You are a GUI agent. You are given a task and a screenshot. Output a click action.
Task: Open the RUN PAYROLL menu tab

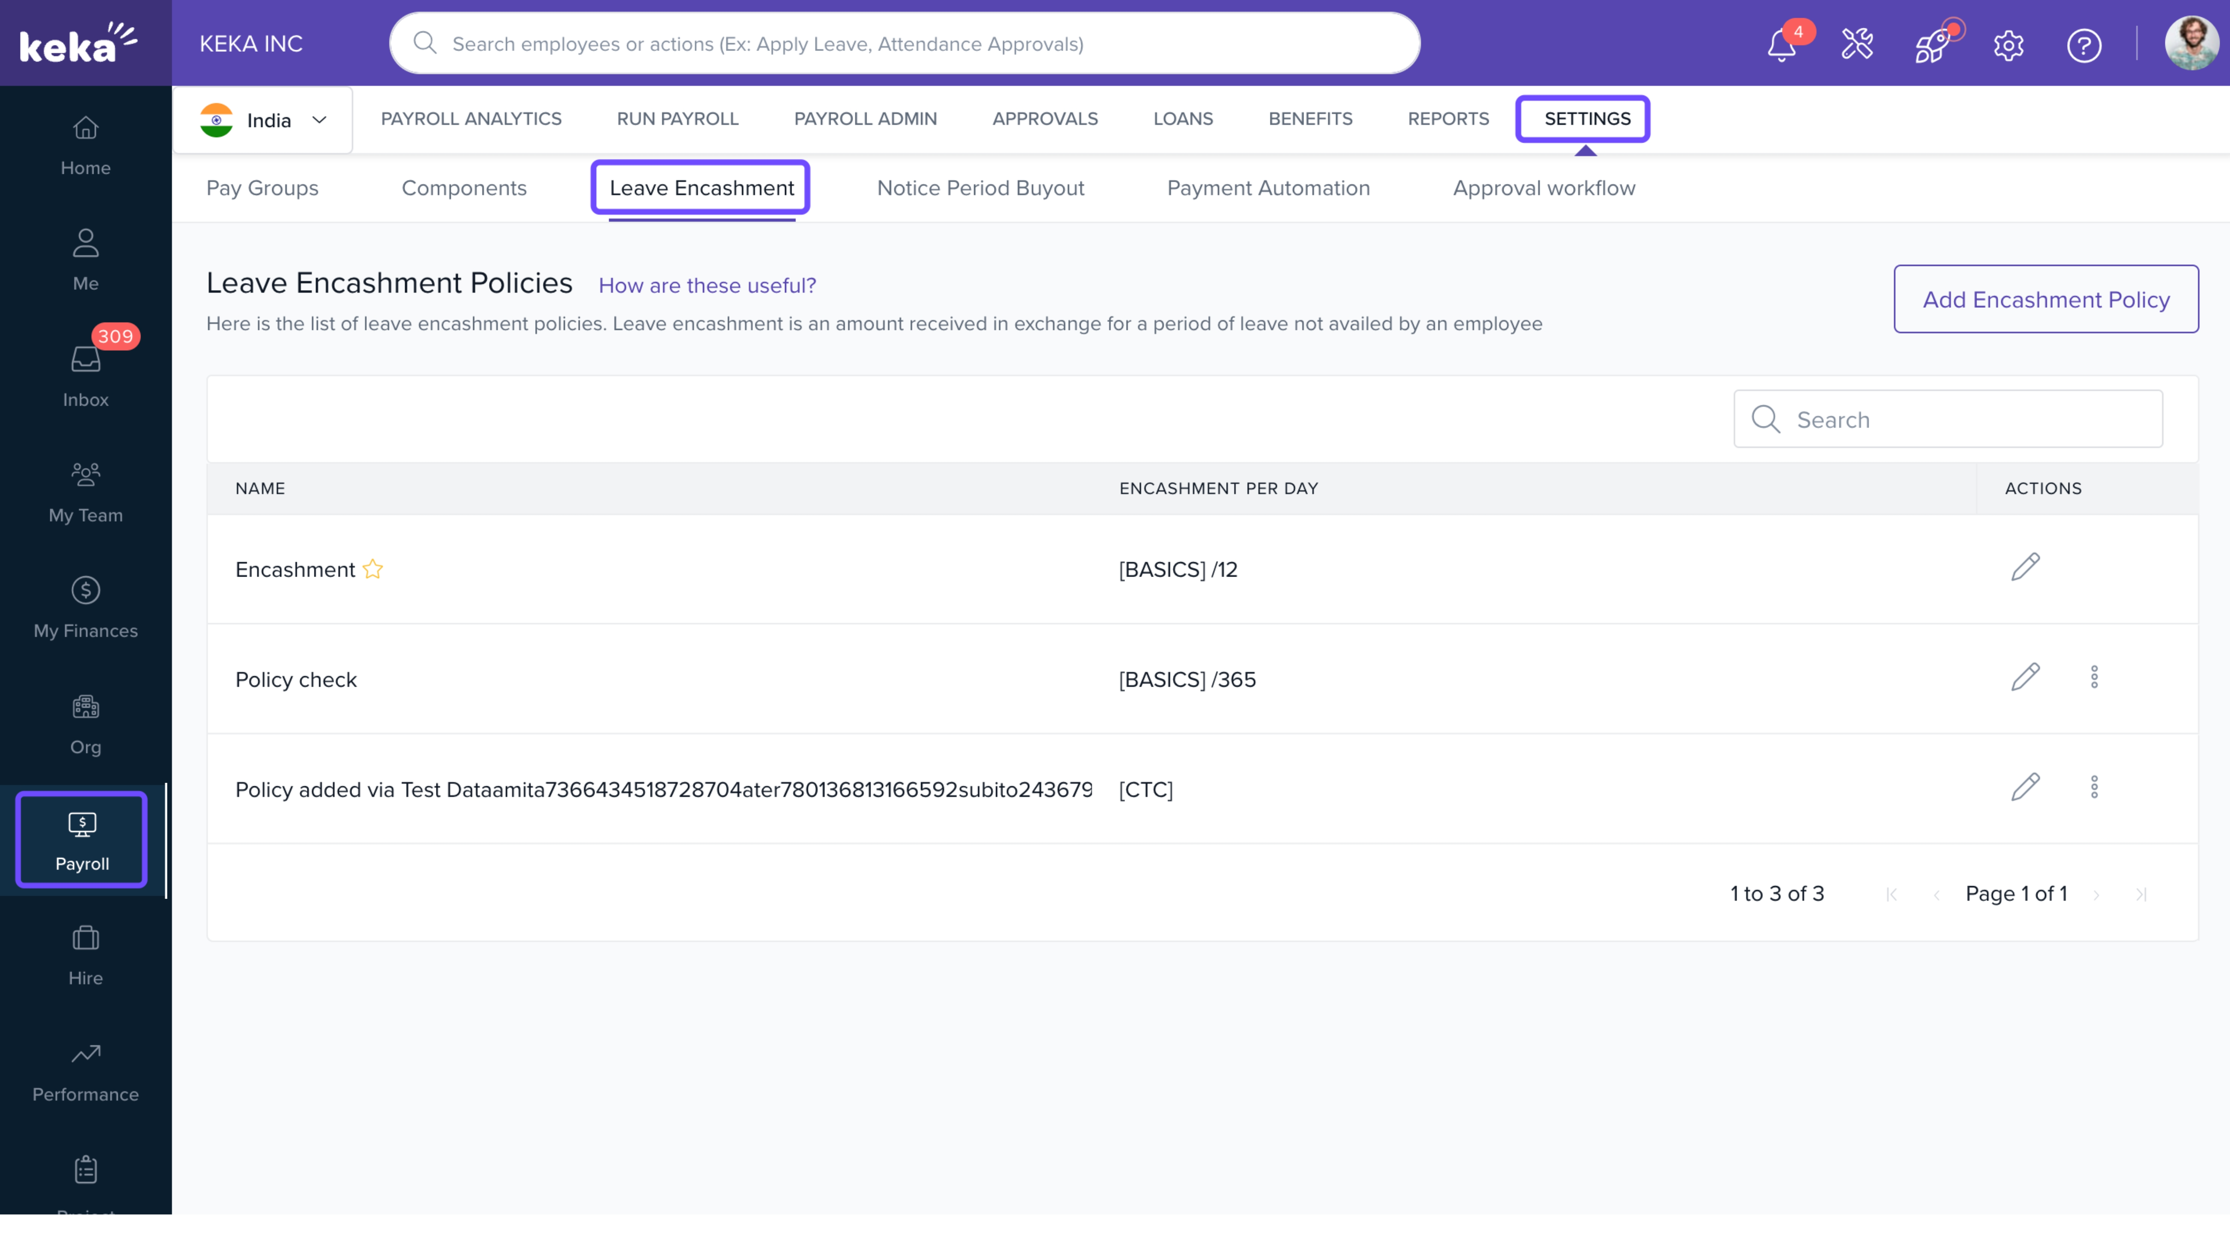pyautogui.click(x=677, y=119)
